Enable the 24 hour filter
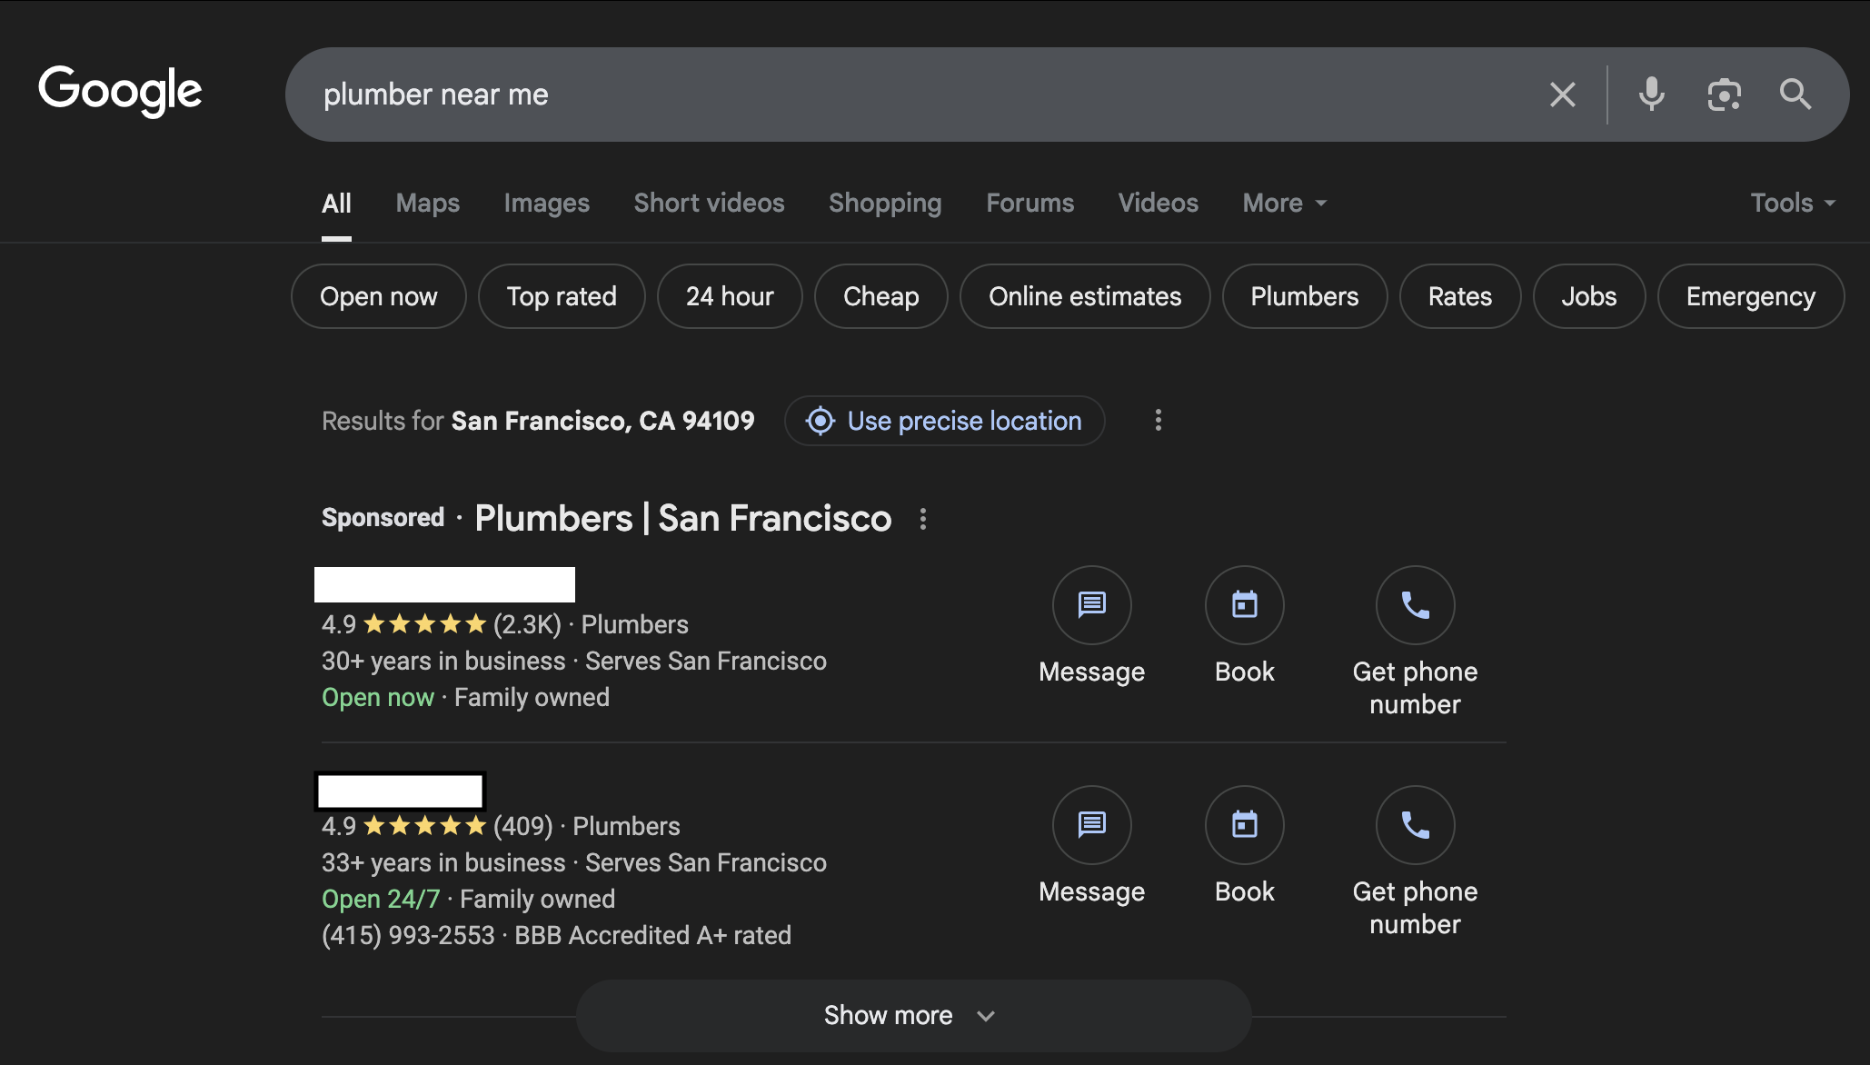1870x1065 pixels. point(730,296)
